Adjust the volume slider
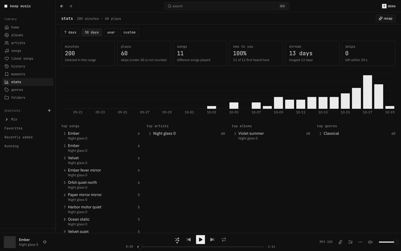Viewport: 401px width, 251px height. coord(388,242)
